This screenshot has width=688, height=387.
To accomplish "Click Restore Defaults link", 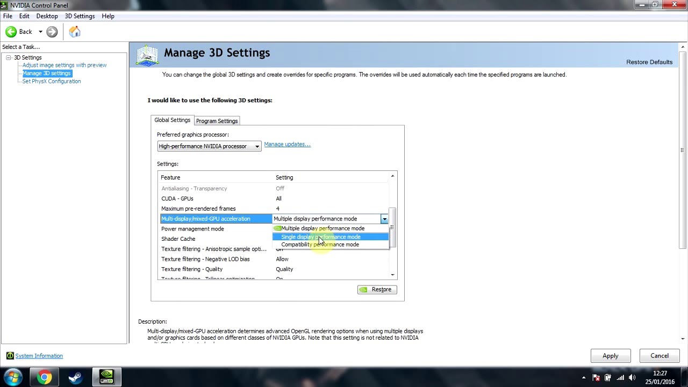I will pos(649,62).
